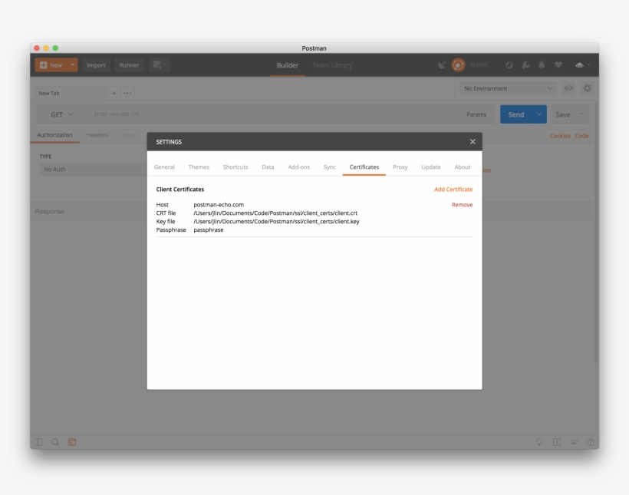Click the client.key file path
This screenshot has height=495, width=629.
276,222
